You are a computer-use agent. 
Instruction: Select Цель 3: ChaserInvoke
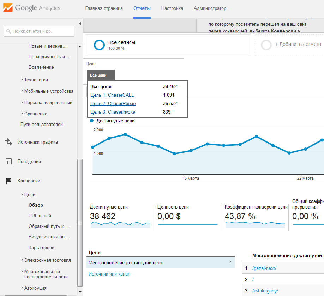click(x=113, y=112)
